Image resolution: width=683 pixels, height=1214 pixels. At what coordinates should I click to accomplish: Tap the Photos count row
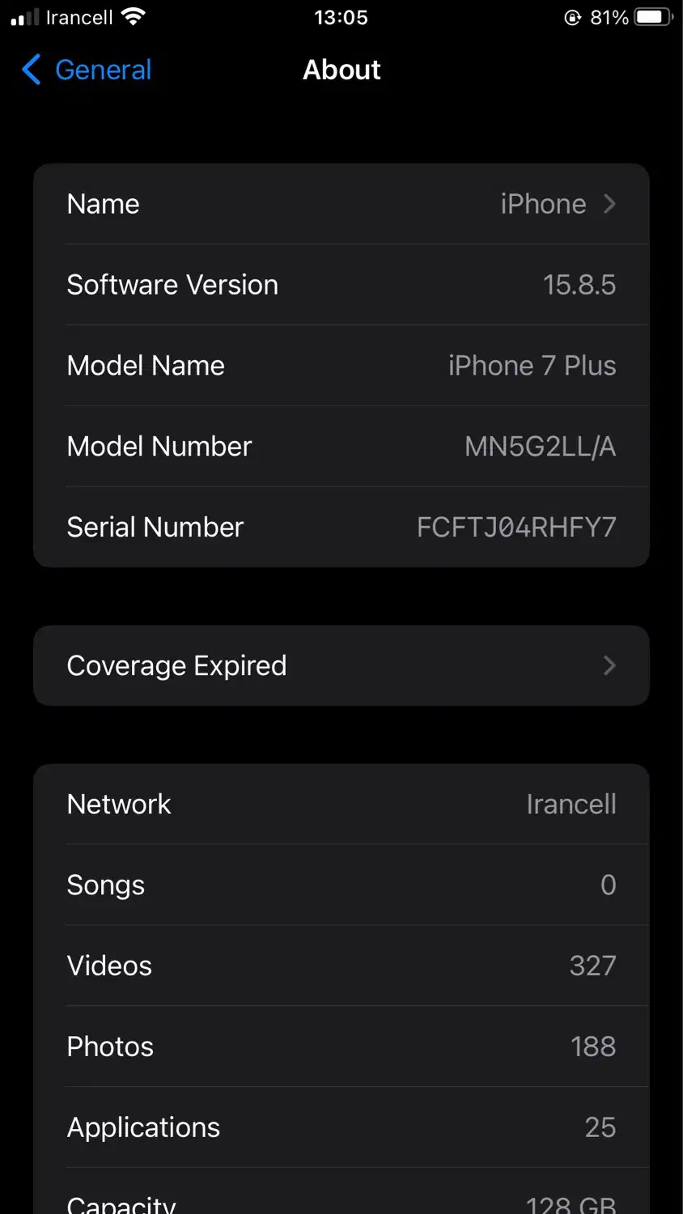(340, 1046)
